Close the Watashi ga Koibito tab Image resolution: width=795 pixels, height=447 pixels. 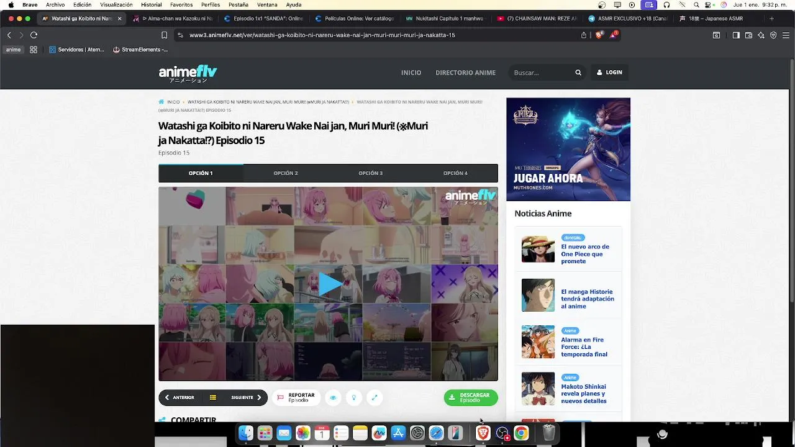point(119,19)
